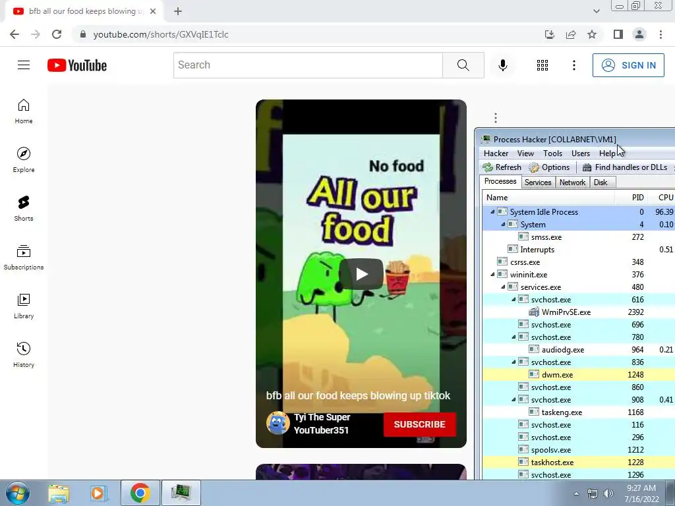Share this page from the address bar
The height and width of the screenshot is (506, 675).
point(571,34)
